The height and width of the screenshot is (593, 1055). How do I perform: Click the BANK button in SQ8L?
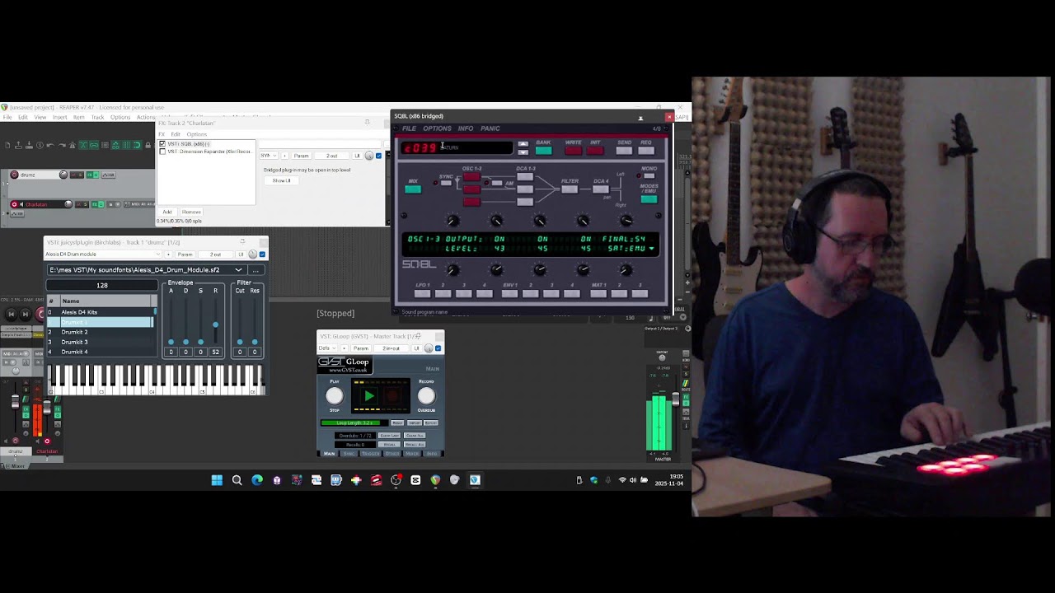tap(543, 150)
